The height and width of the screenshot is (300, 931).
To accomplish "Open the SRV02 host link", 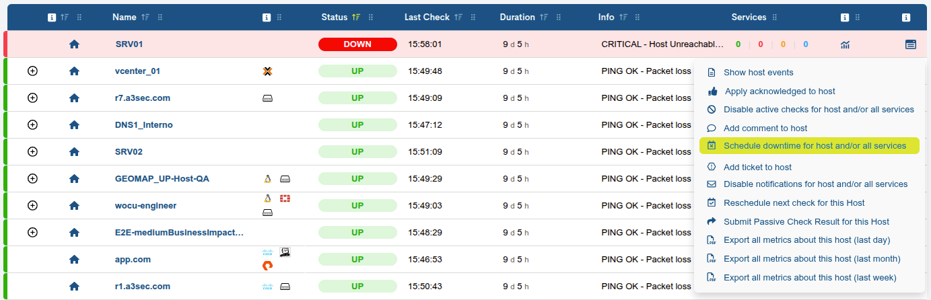I will (129, 152).
